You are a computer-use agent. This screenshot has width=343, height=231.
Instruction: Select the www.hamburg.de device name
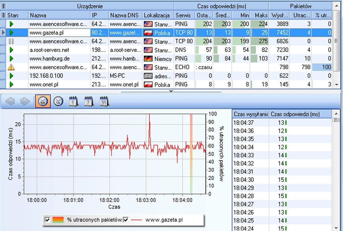pos(50,59)
